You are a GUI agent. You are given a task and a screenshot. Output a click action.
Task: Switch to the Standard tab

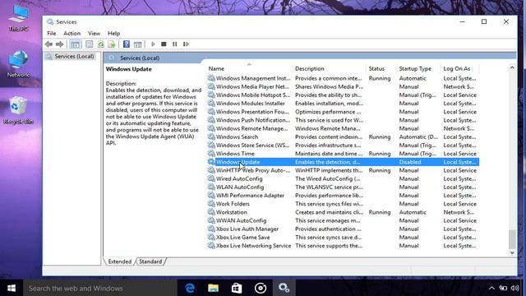tap(150, 261)
